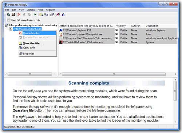Open the Edit menu

click(x=14, y=10)
